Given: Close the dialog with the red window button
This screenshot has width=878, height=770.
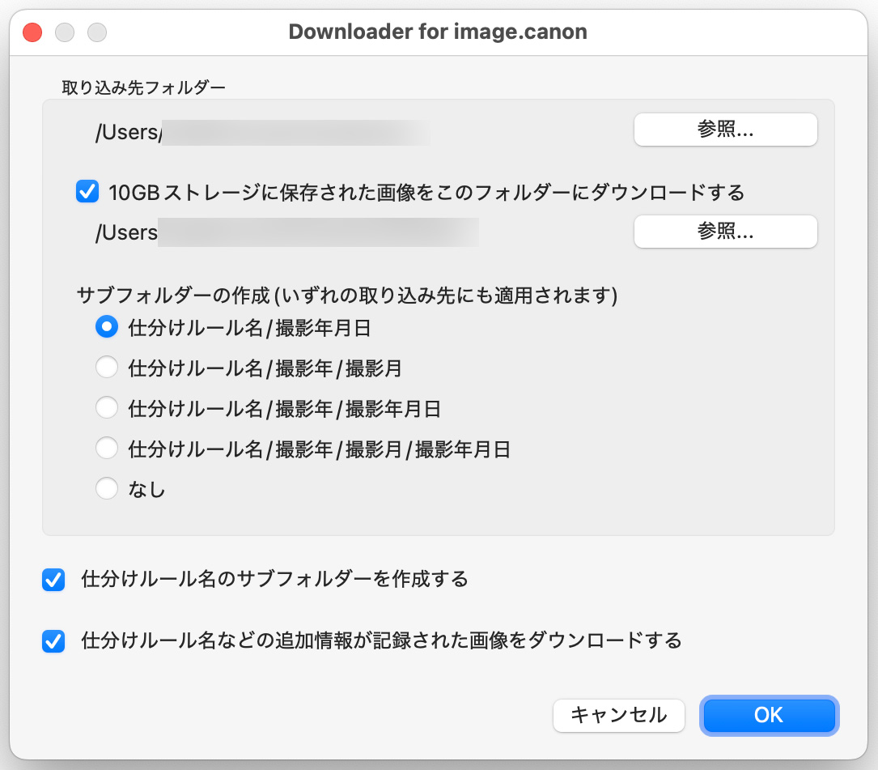Looking at the screenshot, I should pos(32,32).
